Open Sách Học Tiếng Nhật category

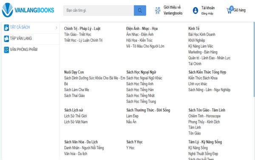pos(140,96)
